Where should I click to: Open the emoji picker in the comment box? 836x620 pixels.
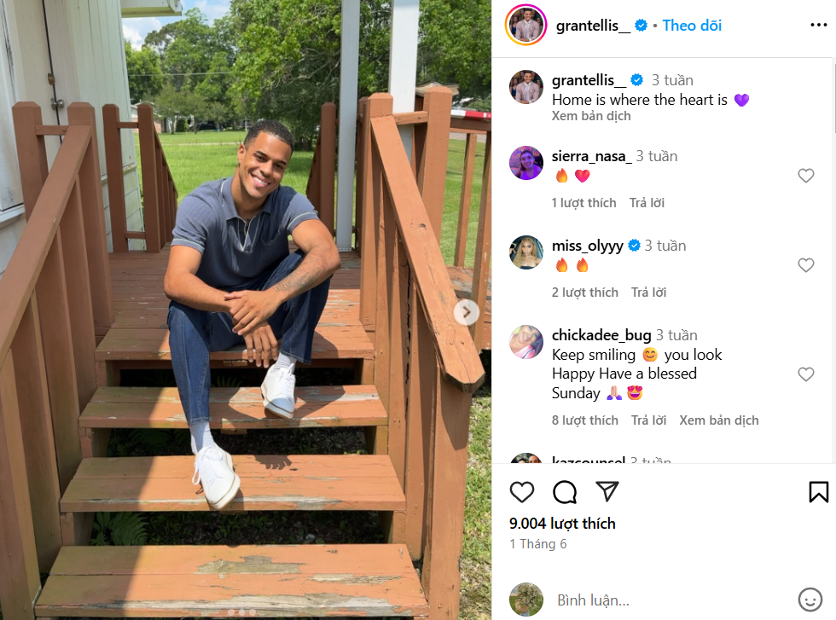tap(810, 600)
